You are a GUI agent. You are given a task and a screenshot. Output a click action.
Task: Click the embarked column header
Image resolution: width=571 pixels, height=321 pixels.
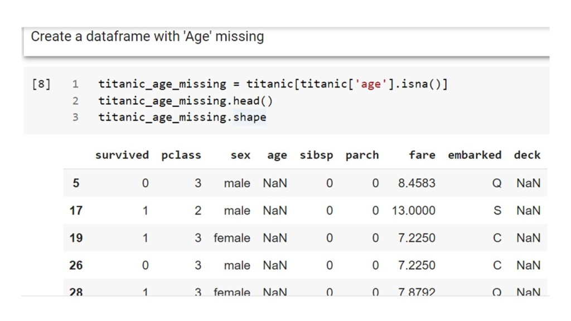click(475, 155)
